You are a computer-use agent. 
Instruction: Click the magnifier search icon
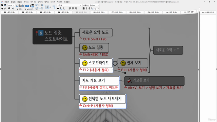point(9,8)
